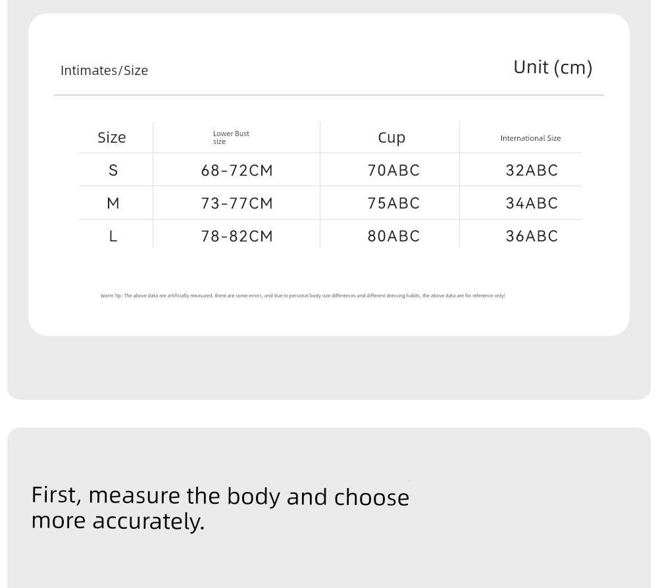658x588 pixels.
Task: Select the Cup column header
Action: 392,138
